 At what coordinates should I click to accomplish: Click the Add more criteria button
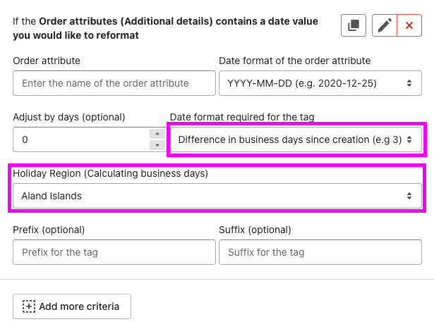pyautogui.click(x=72, y=306)
